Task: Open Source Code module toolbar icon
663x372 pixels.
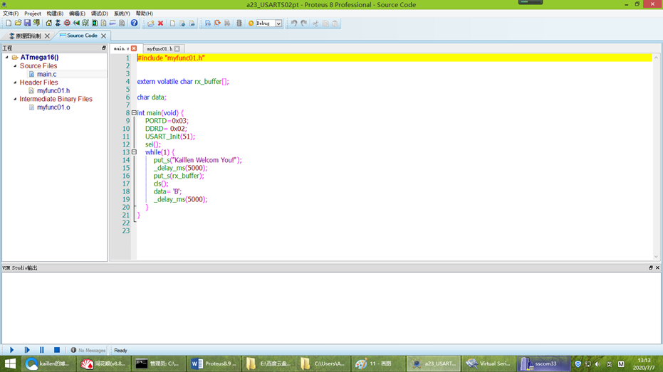Action: 113,23
